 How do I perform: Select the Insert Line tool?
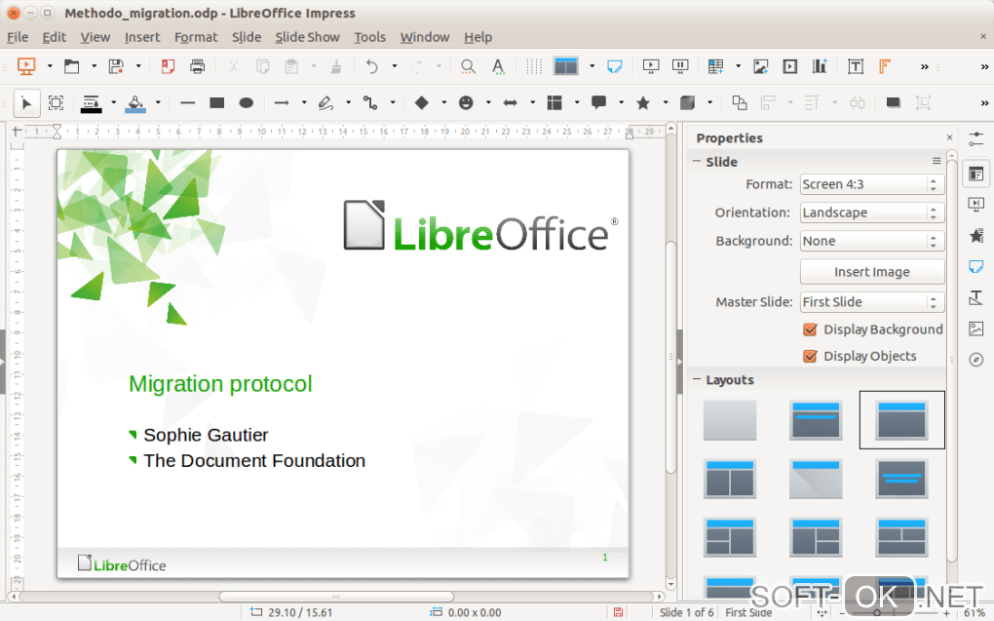pos(187,102)
